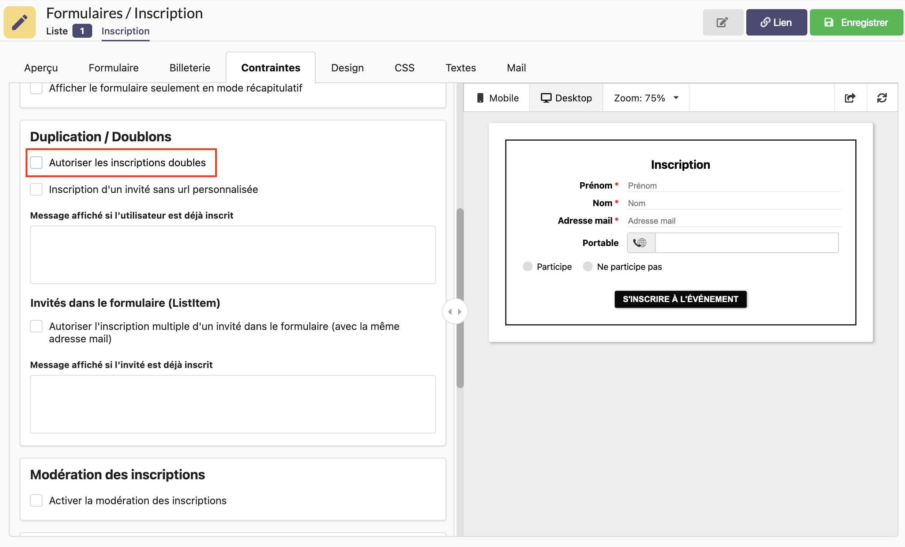
Task: Click the refresh/reload icon
Action: [x=881, y=98]
